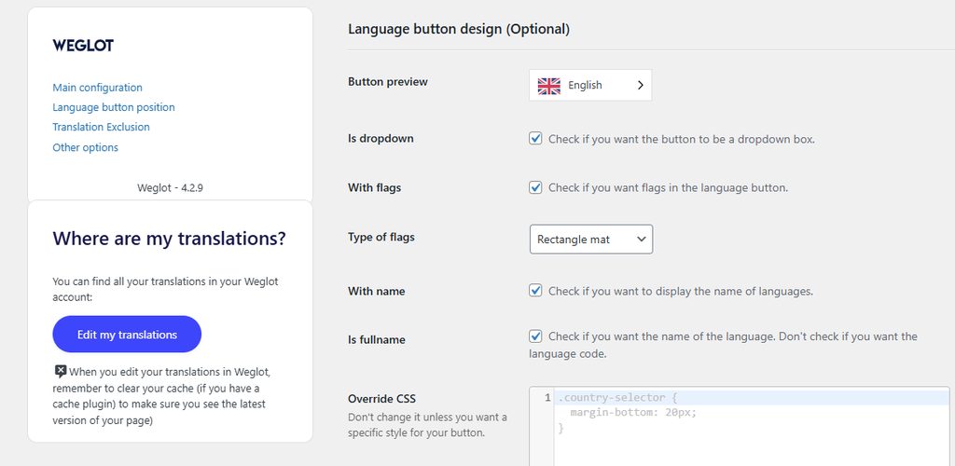955x466 pixels.
Task: Go to Main configuration section
Action: 97,88
